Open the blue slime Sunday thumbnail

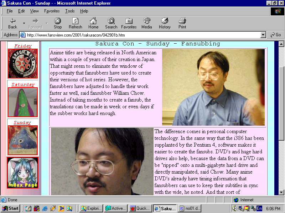point(23,140)
